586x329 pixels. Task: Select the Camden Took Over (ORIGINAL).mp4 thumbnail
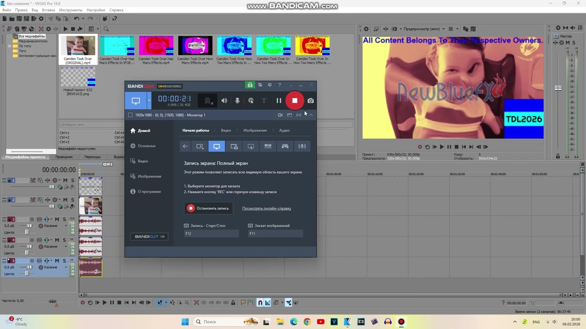pyautogui.click(x=78, y=45)
